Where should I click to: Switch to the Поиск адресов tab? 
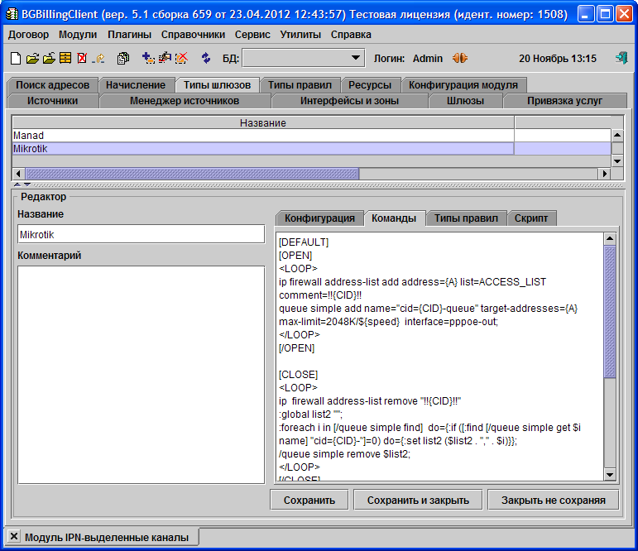click(x=52, y=85)
